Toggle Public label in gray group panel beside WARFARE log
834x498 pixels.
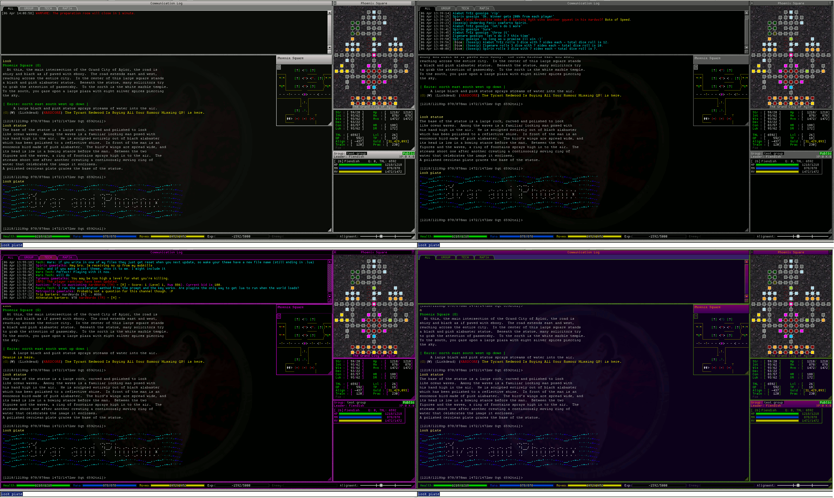coord(408,153)
